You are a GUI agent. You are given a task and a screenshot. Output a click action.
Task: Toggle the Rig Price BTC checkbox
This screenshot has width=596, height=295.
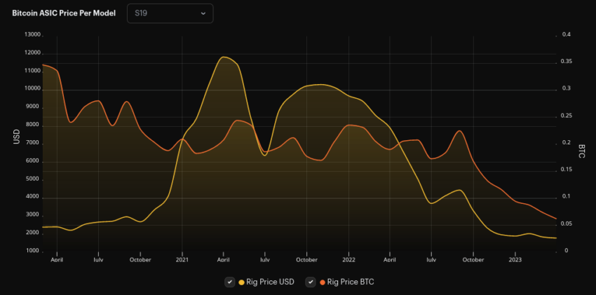pyautogui.click(x=310, y=282)
